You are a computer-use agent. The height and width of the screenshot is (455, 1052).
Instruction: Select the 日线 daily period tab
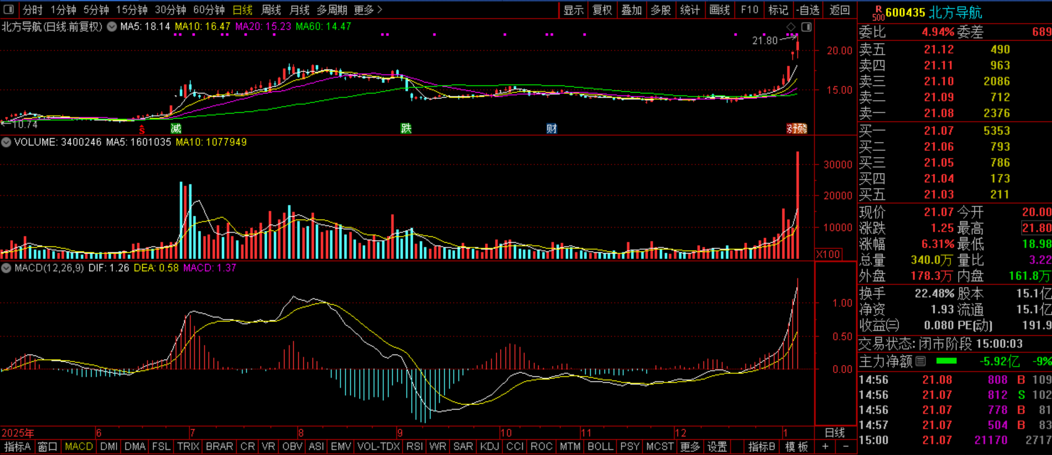coord(242,10)
